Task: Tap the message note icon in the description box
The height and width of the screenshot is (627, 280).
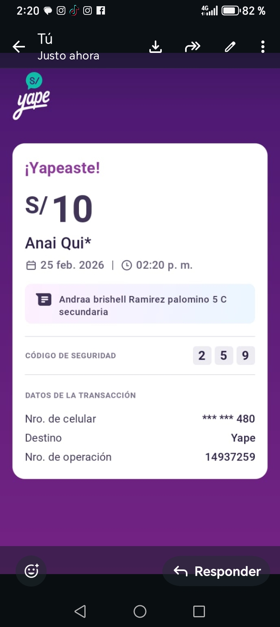Action: 44,299
